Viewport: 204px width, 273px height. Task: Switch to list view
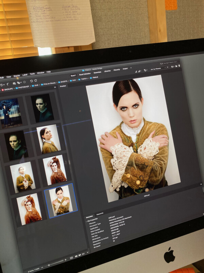coord(84,254)
